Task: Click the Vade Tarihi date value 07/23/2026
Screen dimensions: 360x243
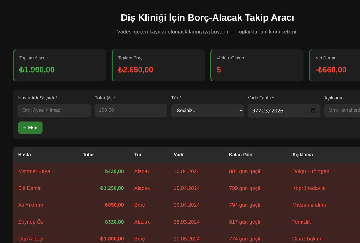Action: 268,111
